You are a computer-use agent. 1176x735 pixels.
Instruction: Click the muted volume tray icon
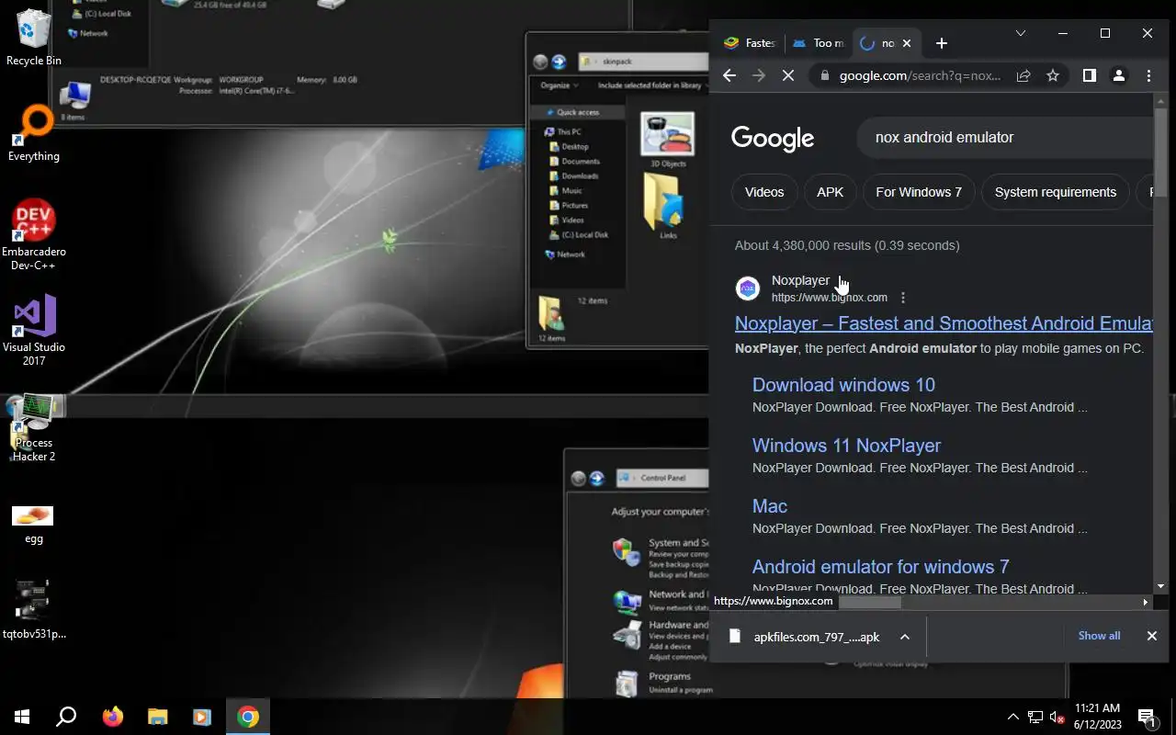click(1057, 717)
